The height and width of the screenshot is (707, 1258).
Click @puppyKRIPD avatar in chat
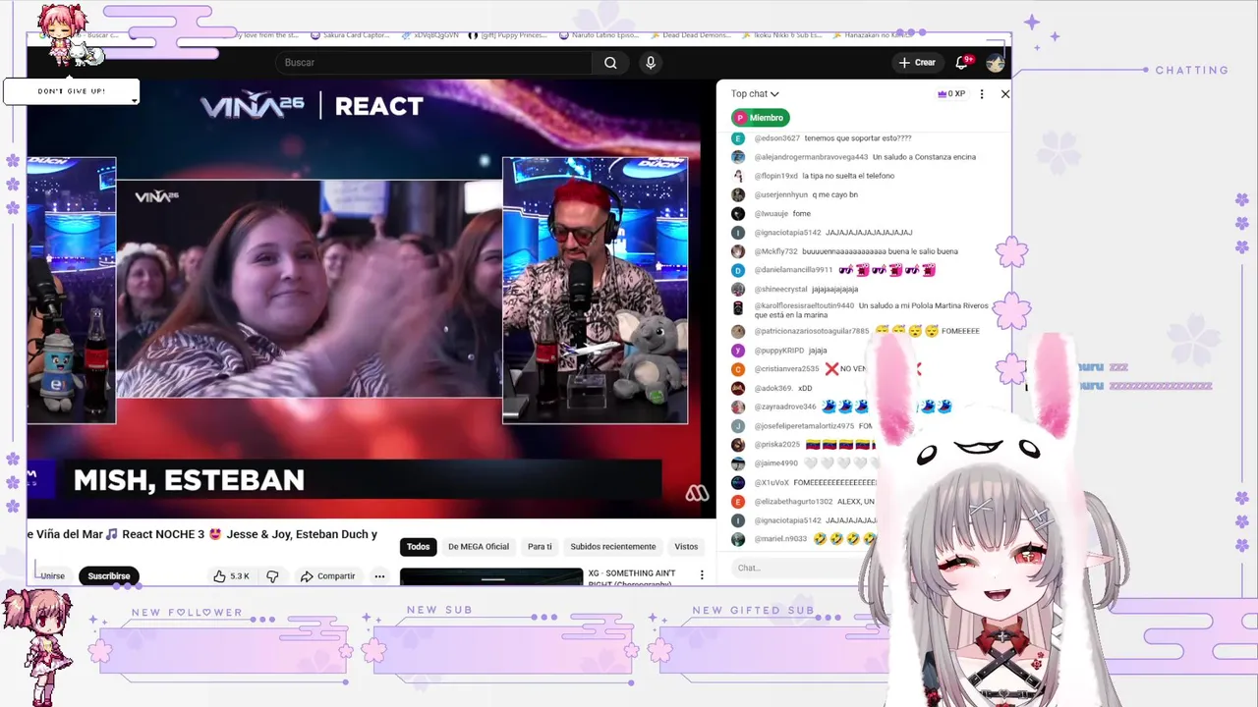[738, 351]
